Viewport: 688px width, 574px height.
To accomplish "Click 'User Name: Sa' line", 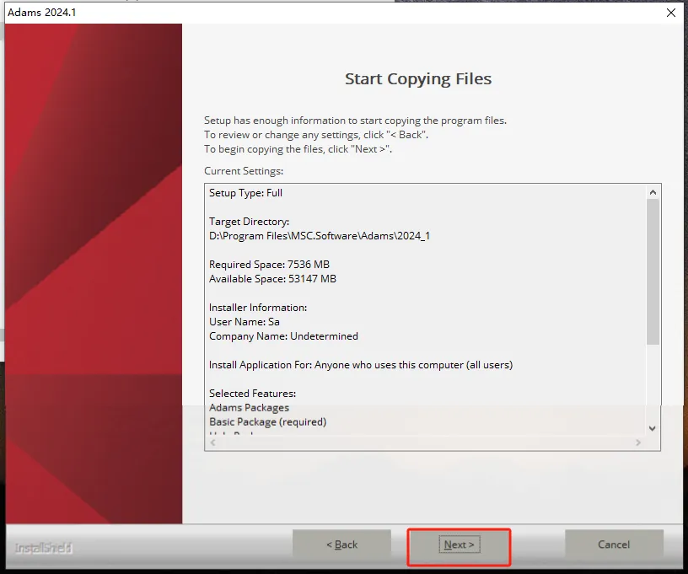I will click(x=245, y=322).
